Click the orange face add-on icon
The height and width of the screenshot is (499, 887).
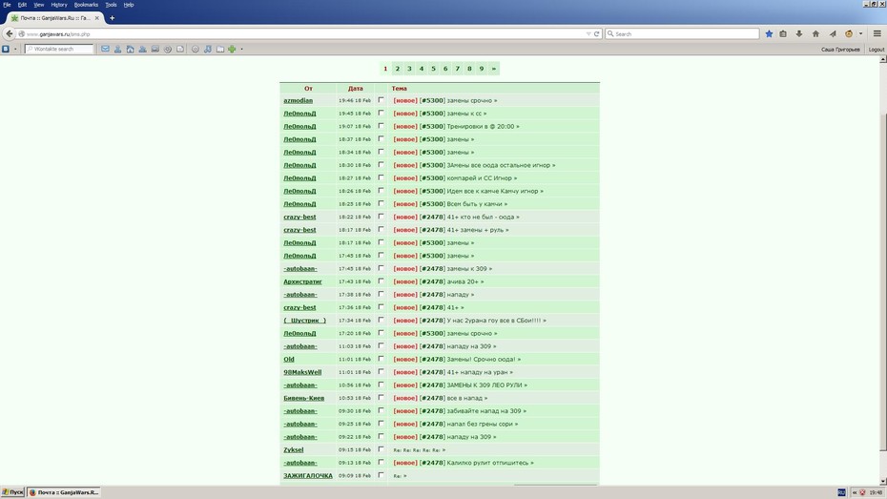849,34
